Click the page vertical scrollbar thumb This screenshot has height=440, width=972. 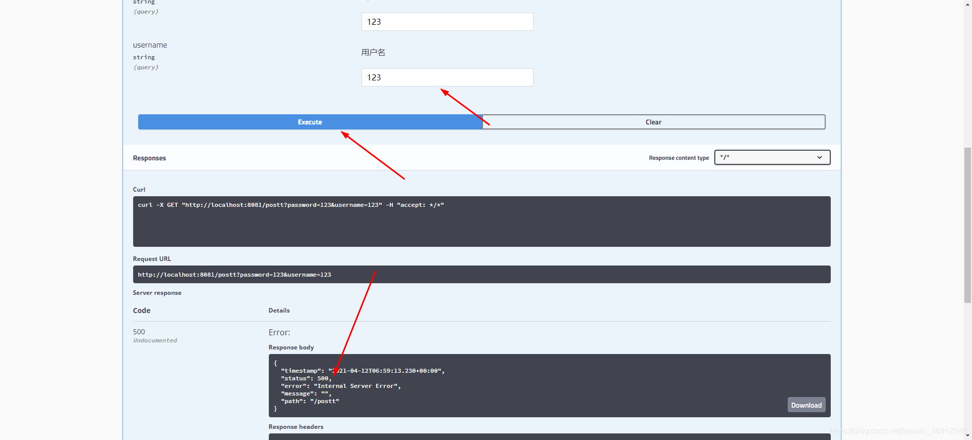[x=967, y=225]
